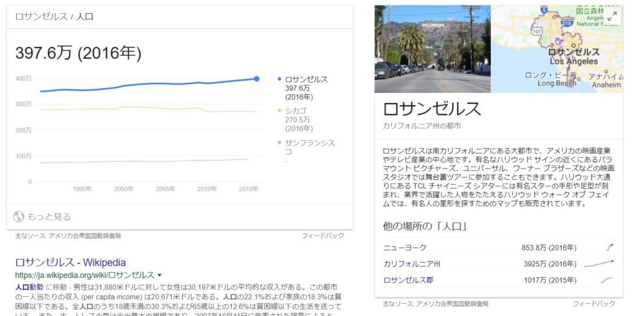This screenshot has width=635, height=316.
Task: Open the Los Angeles map thumbnail
Action: click(557, 49)
